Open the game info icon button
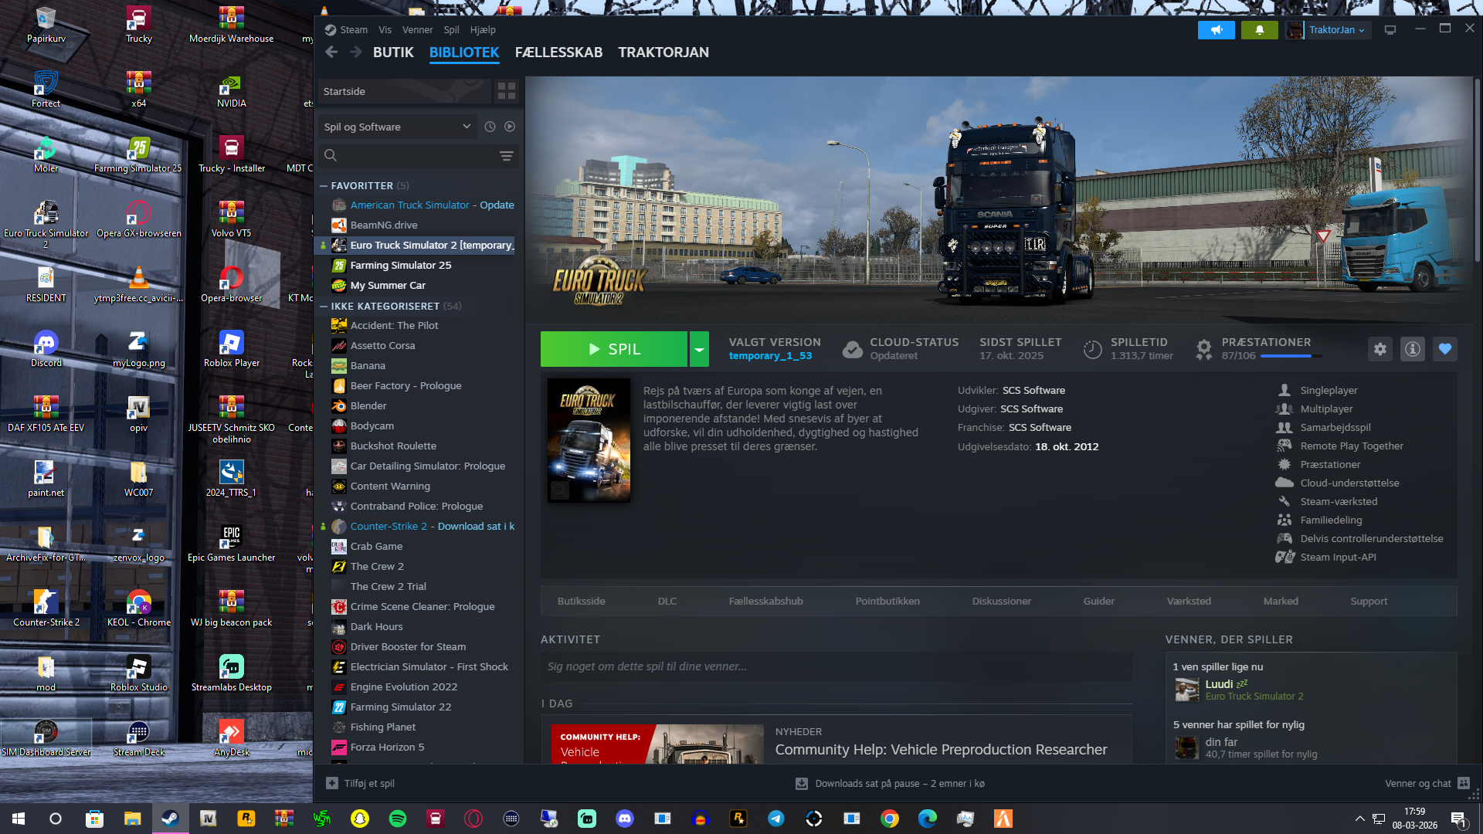Screen dimensions: 1483x834 (x=1412, y=349)
